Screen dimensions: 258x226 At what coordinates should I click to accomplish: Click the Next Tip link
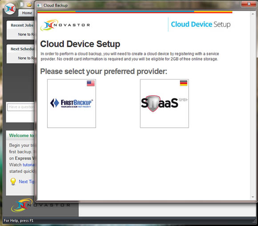pos(27,182)
